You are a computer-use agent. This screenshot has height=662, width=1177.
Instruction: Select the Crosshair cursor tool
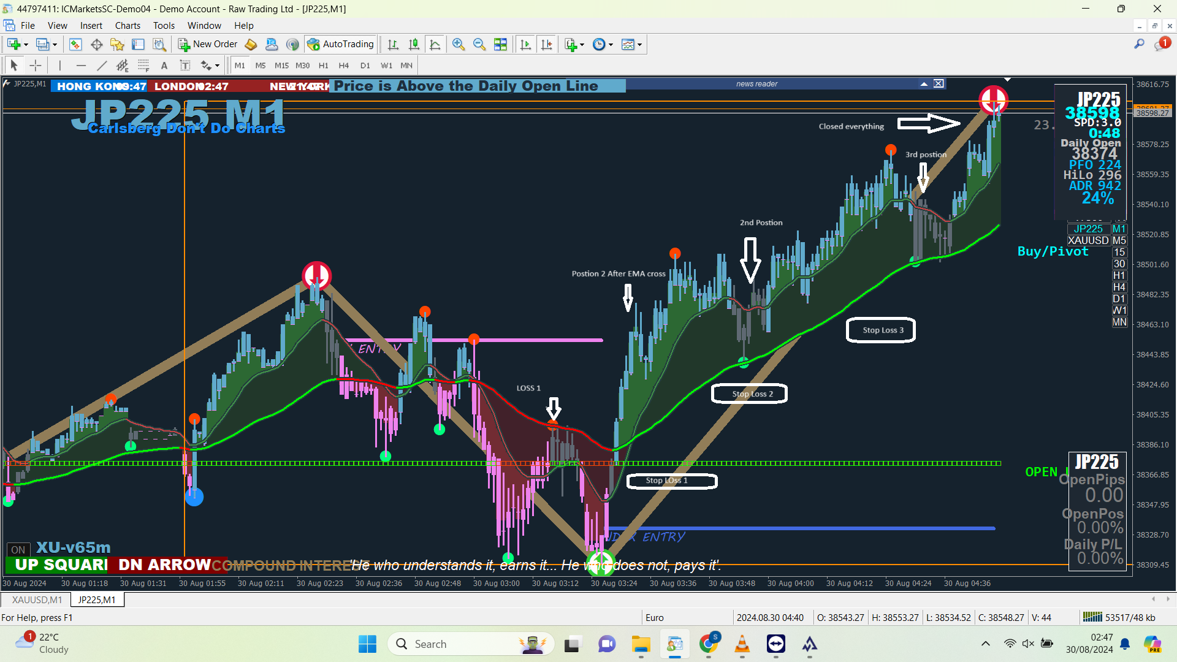(x=36, y=66)
